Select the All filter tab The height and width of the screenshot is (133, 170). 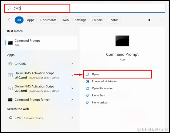click(19, 20)
